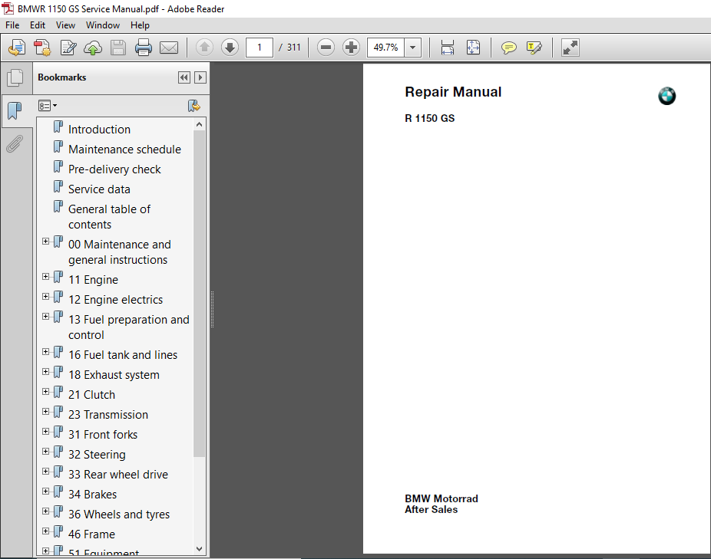Expand the 34 Brakes bookmark
Screen dimensions: 711x559
46,491
